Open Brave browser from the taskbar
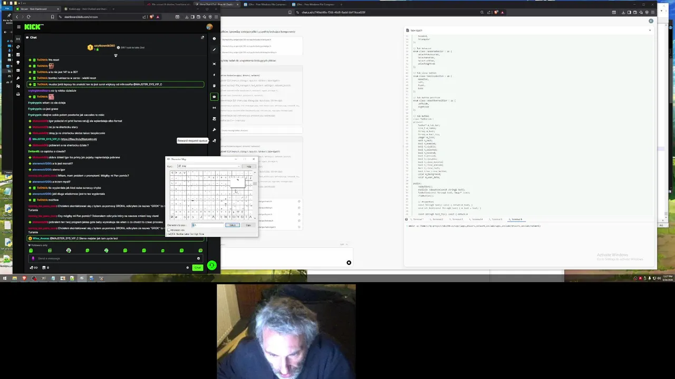The width and height of the screenshot is (675, 379). 24,278
